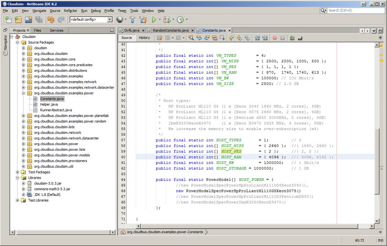
Task: Expand the cloudsim-3.0.3.jar library
Action: click(x=23, y=184)
